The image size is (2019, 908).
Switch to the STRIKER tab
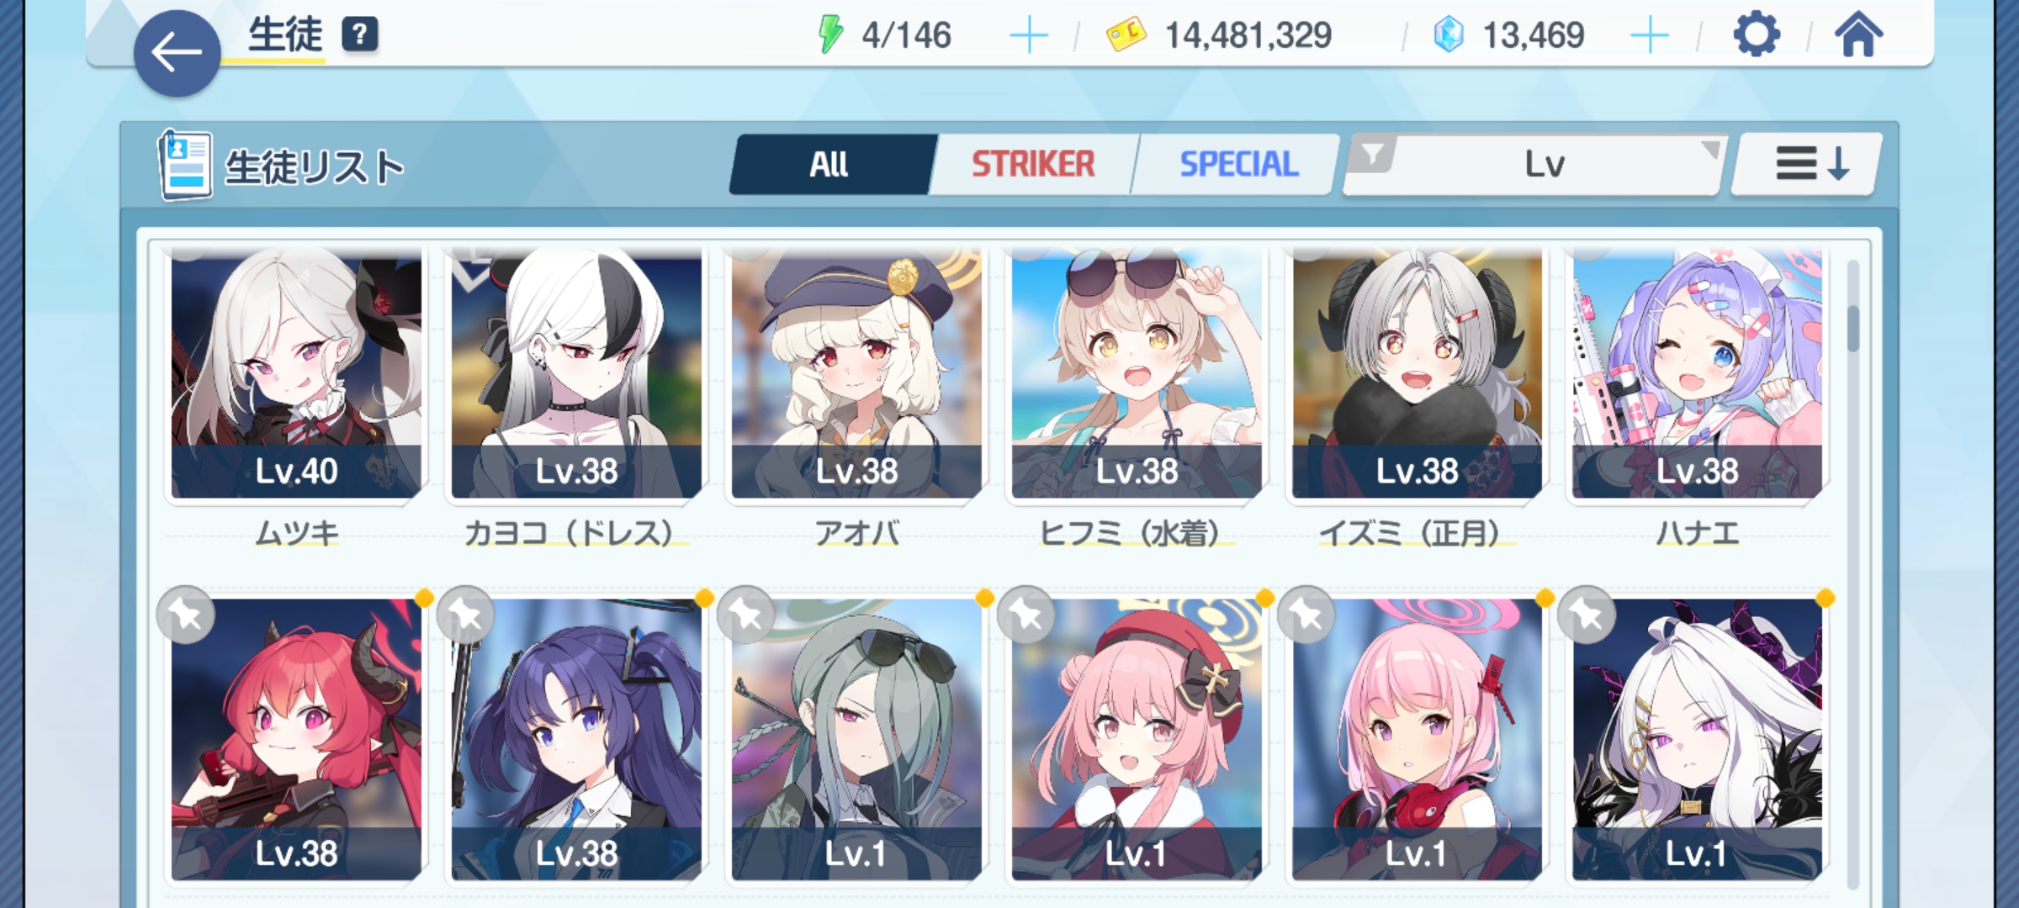(1033, 164)
